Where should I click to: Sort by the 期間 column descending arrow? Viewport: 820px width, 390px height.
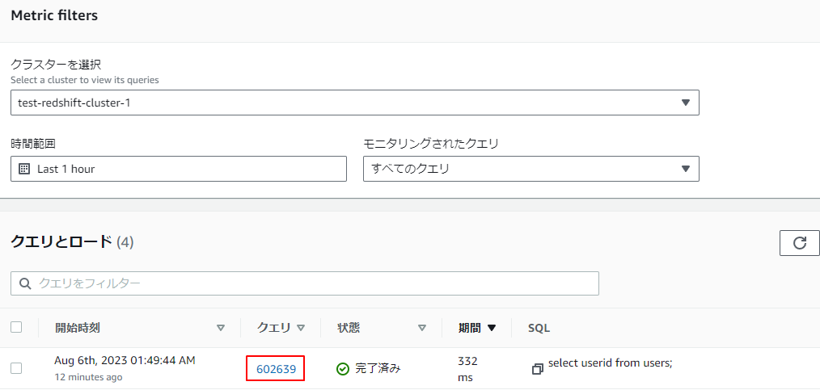(x=492, y=328)
